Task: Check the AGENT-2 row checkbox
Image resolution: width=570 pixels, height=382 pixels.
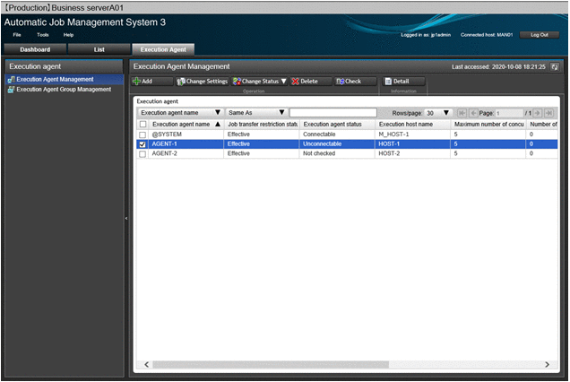Action: [x=142, y=154]
